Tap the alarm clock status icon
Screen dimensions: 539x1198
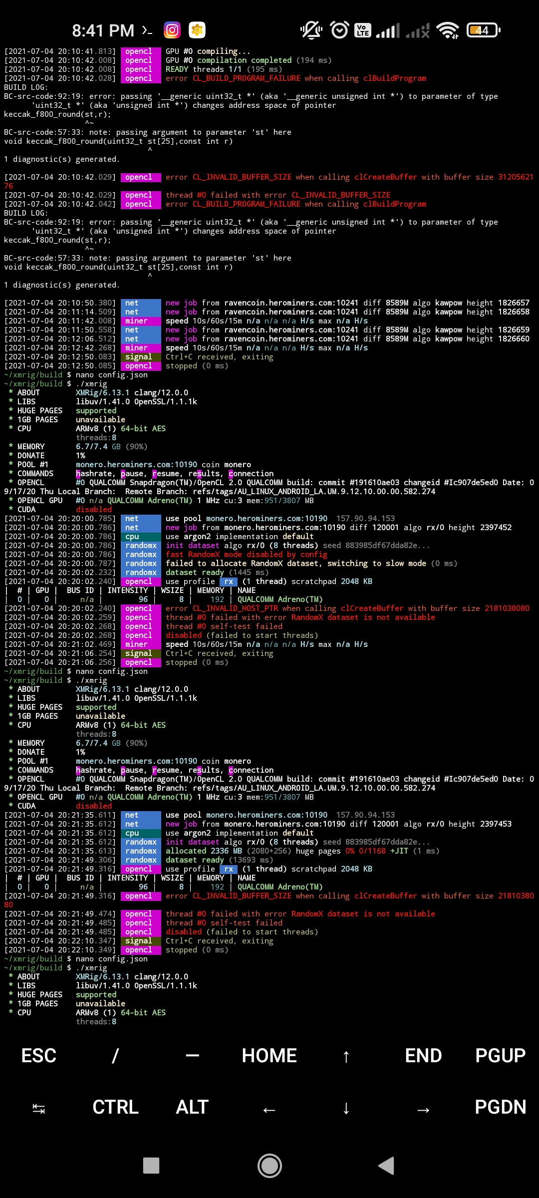click(x=340, y=30)
